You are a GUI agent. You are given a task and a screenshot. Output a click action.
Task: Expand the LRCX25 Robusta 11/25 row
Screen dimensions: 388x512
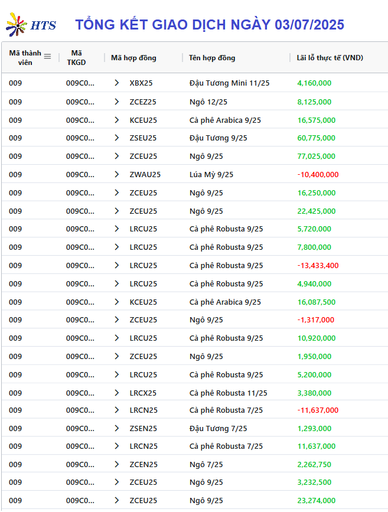tap(116, 393)
